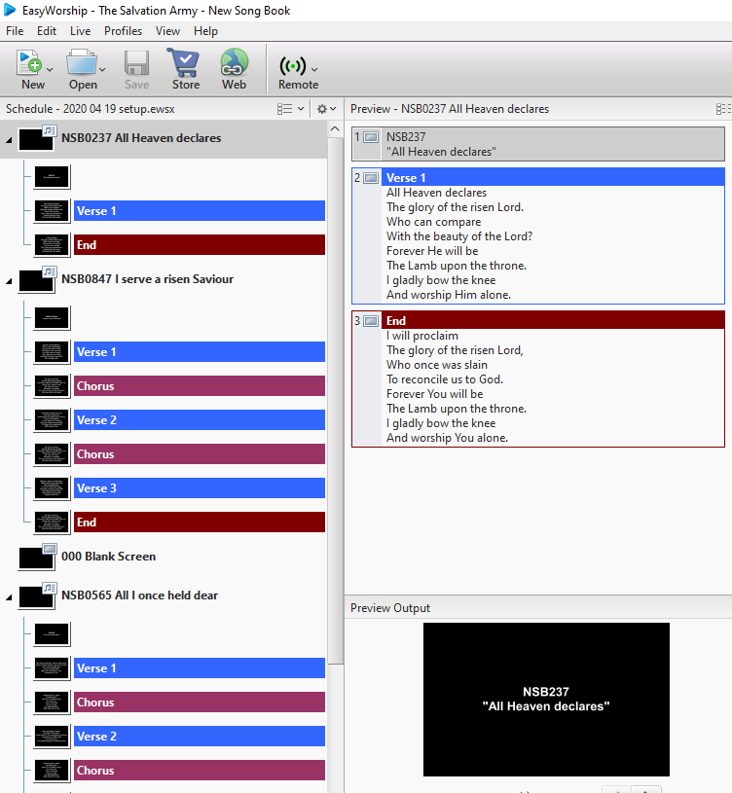Open the Live menu
This screenshot has height=793, width=732.
81,31
